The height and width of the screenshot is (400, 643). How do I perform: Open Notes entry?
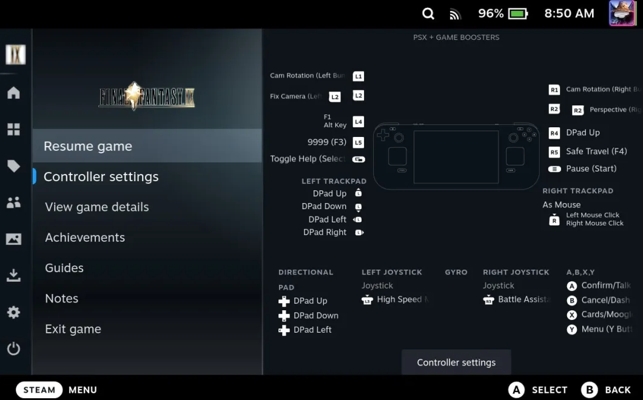pos(147,298)
